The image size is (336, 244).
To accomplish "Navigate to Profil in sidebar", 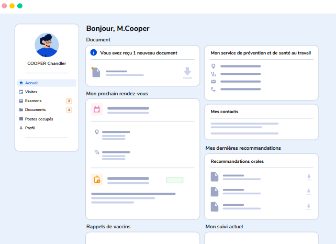I will click(29, 128).
